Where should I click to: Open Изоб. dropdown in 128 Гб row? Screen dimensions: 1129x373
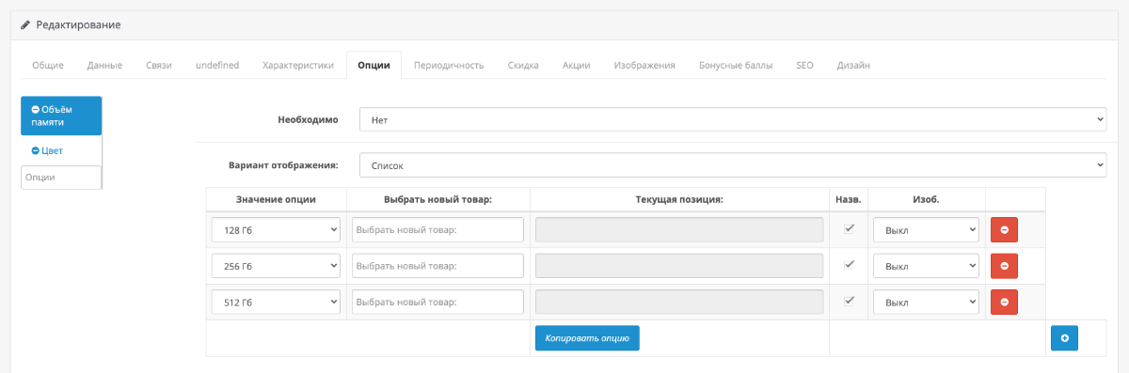[x=926, y=230]
